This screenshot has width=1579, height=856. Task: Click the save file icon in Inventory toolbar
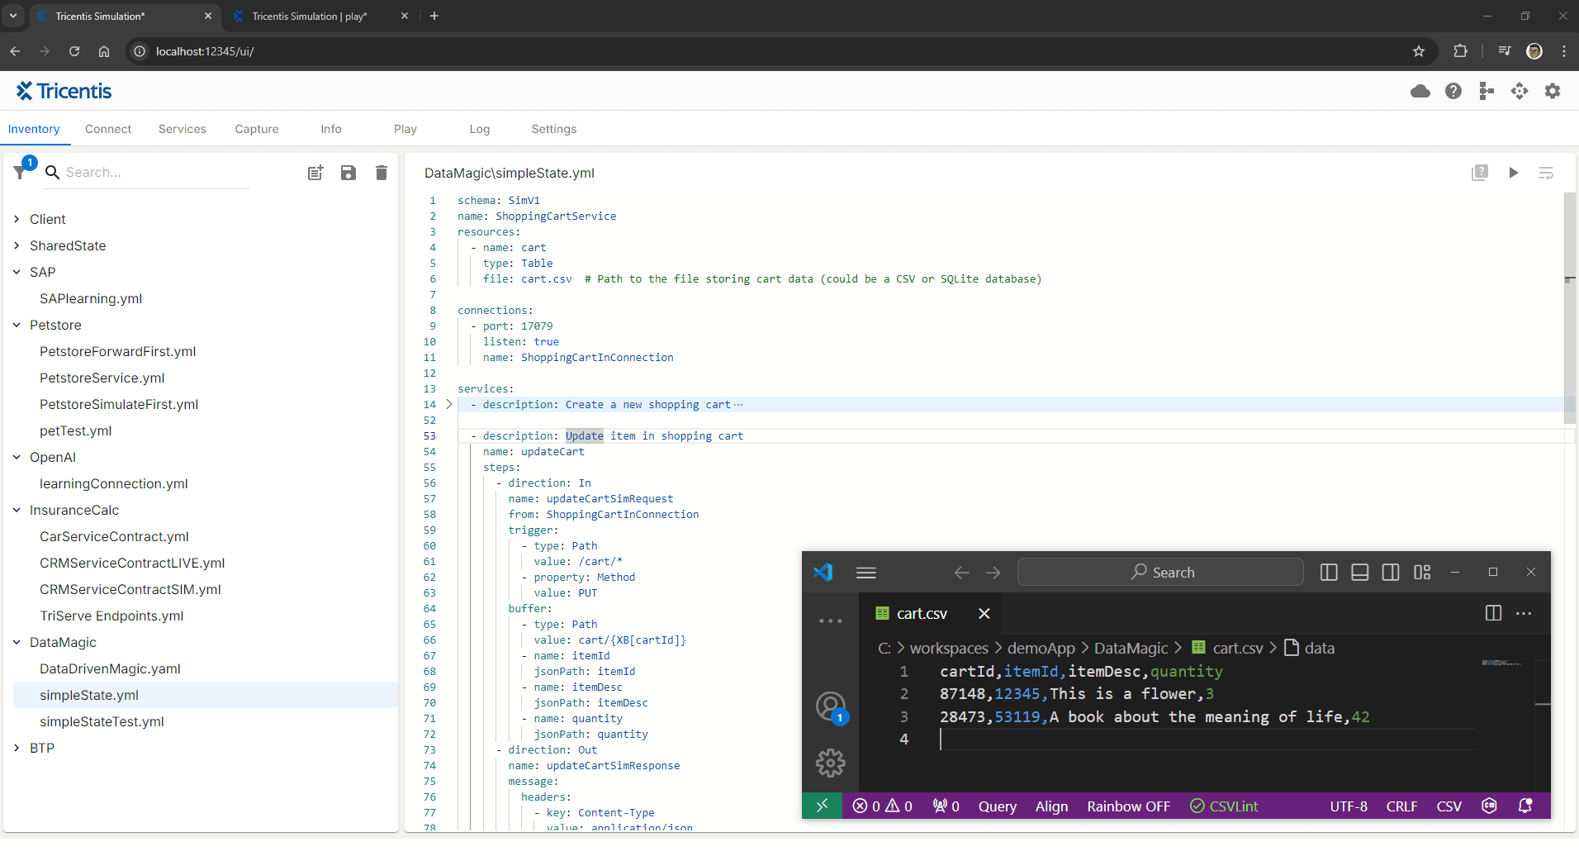click(x=349, y=173)
